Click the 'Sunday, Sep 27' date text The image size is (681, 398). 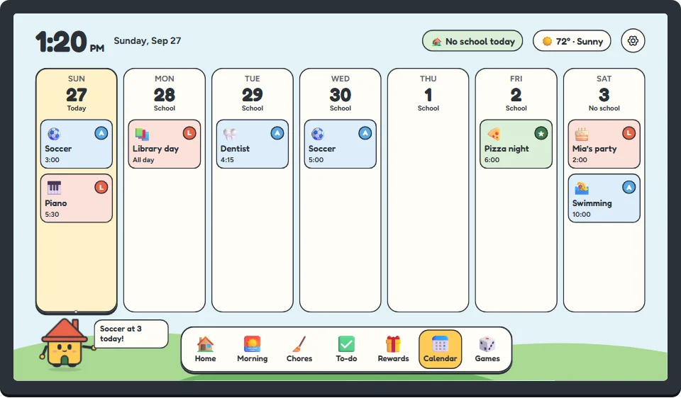pyautogui.click(x=148, y=41)
